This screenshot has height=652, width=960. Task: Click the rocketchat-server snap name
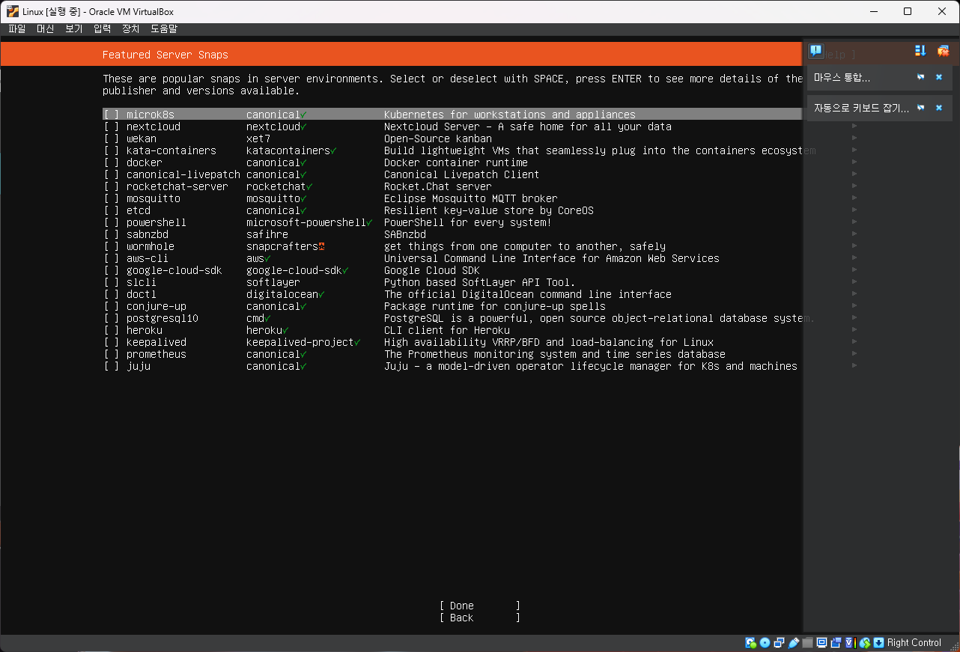click(x=177, y=186)
